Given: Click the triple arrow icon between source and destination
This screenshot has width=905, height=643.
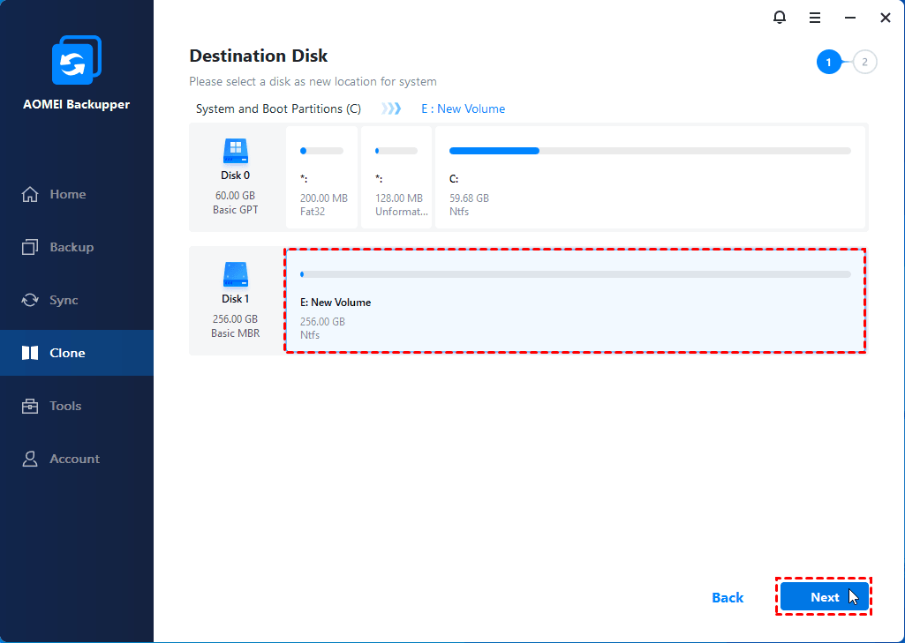Looking at the screenshot, I should coord(391,109).
